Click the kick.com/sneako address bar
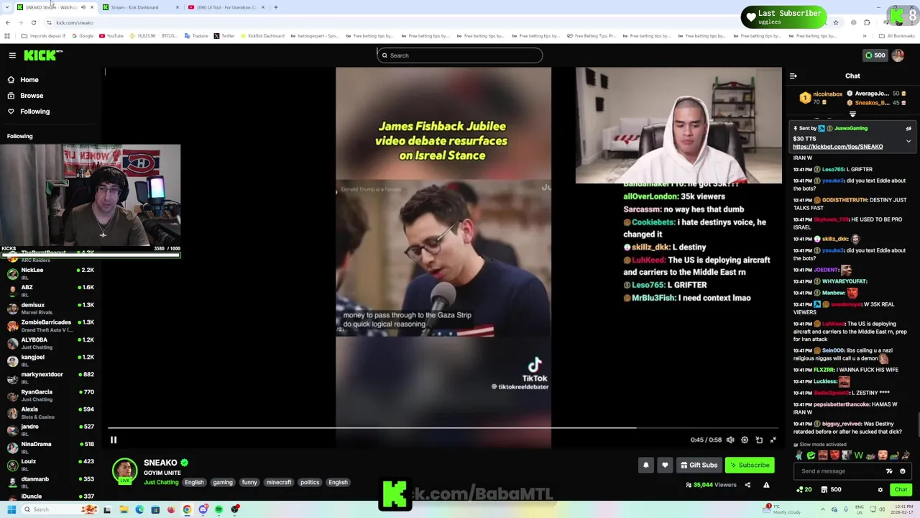The height and width of the screenshot is (518, 920). point(75,23)
